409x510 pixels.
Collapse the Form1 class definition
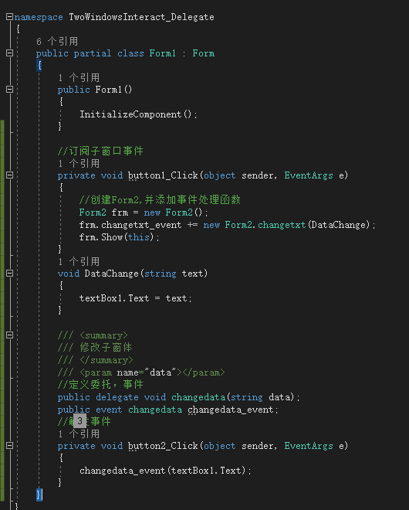pyautogui.click(x=9, y=53)
